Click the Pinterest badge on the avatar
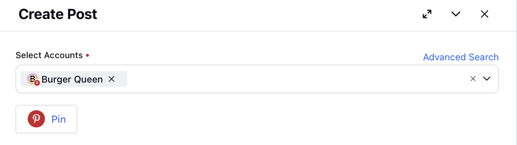 (37, 83)
